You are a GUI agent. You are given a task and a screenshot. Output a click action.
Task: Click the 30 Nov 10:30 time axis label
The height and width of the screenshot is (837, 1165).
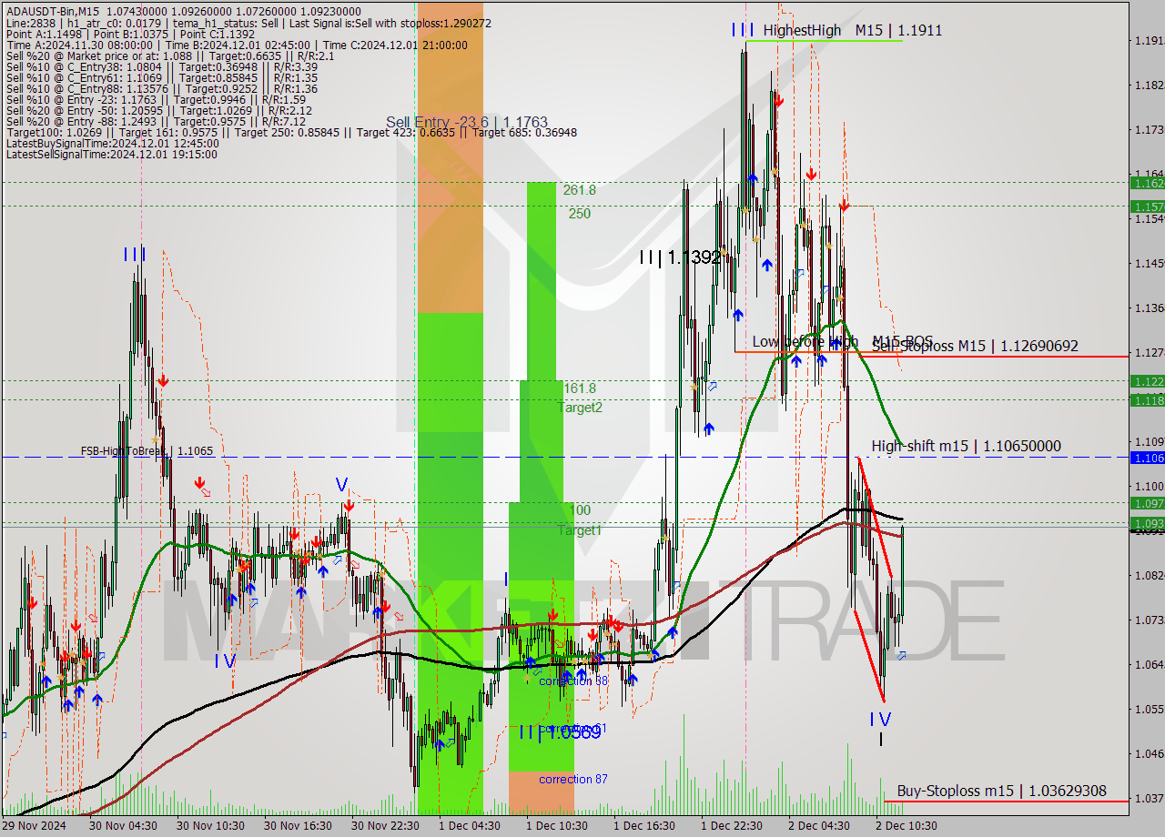[x=210, y=826]
